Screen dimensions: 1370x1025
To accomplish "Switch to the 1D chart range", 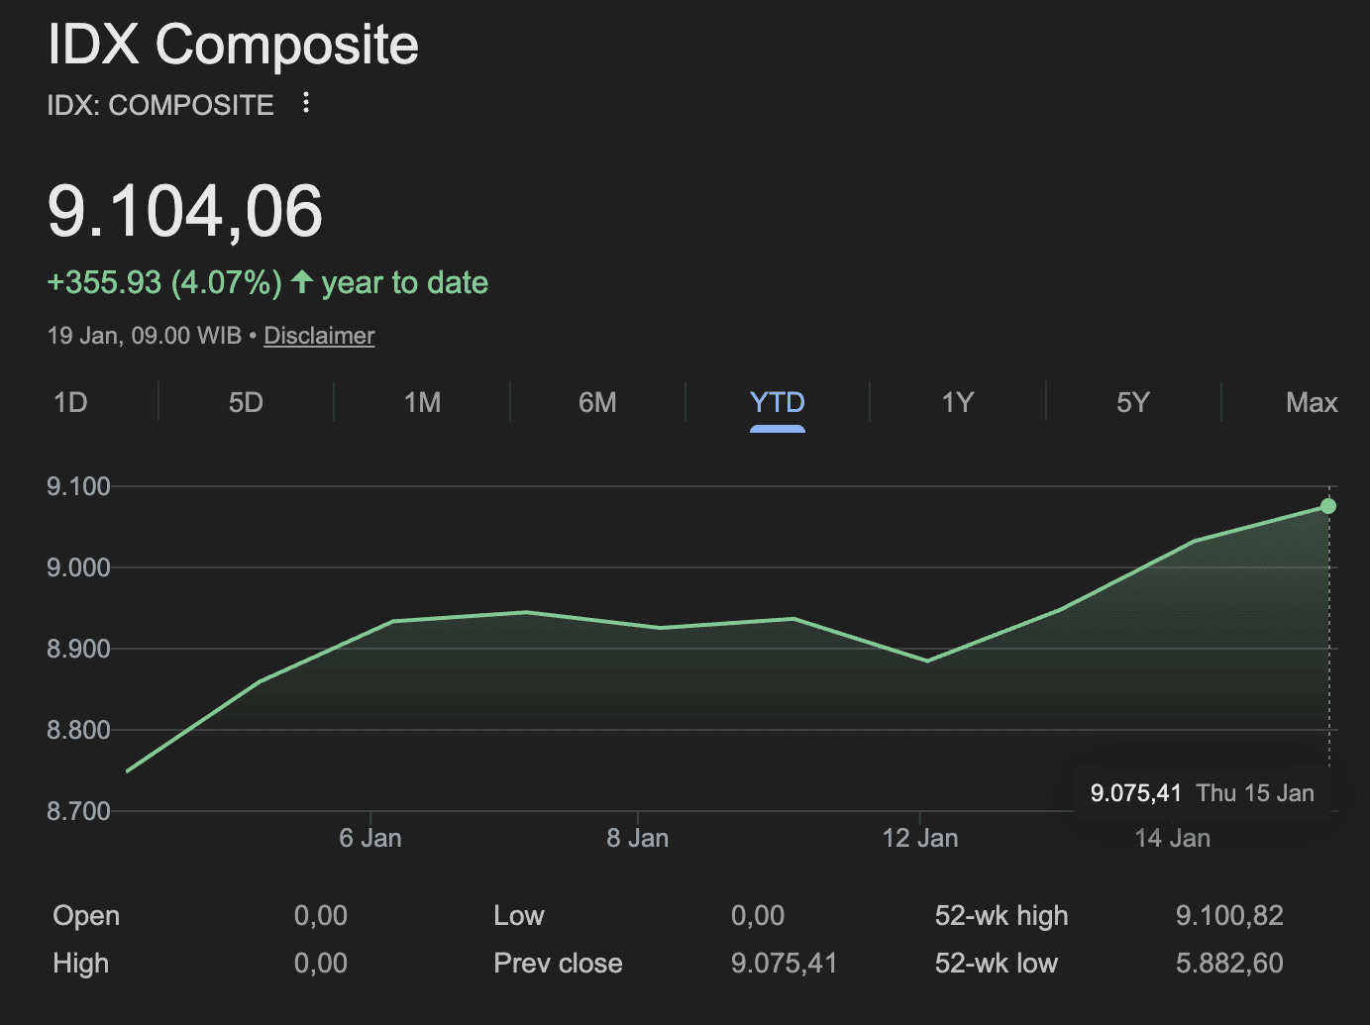I will tap(70, 403).
